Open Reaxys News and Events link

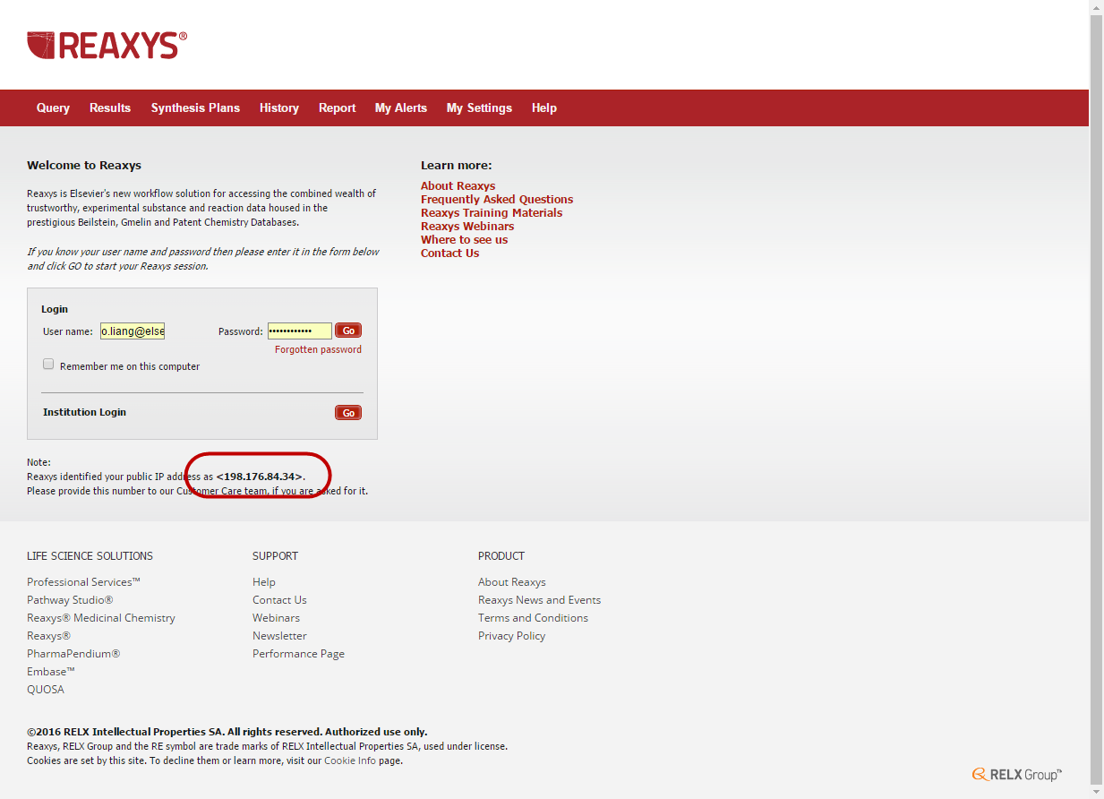(539, 600)
